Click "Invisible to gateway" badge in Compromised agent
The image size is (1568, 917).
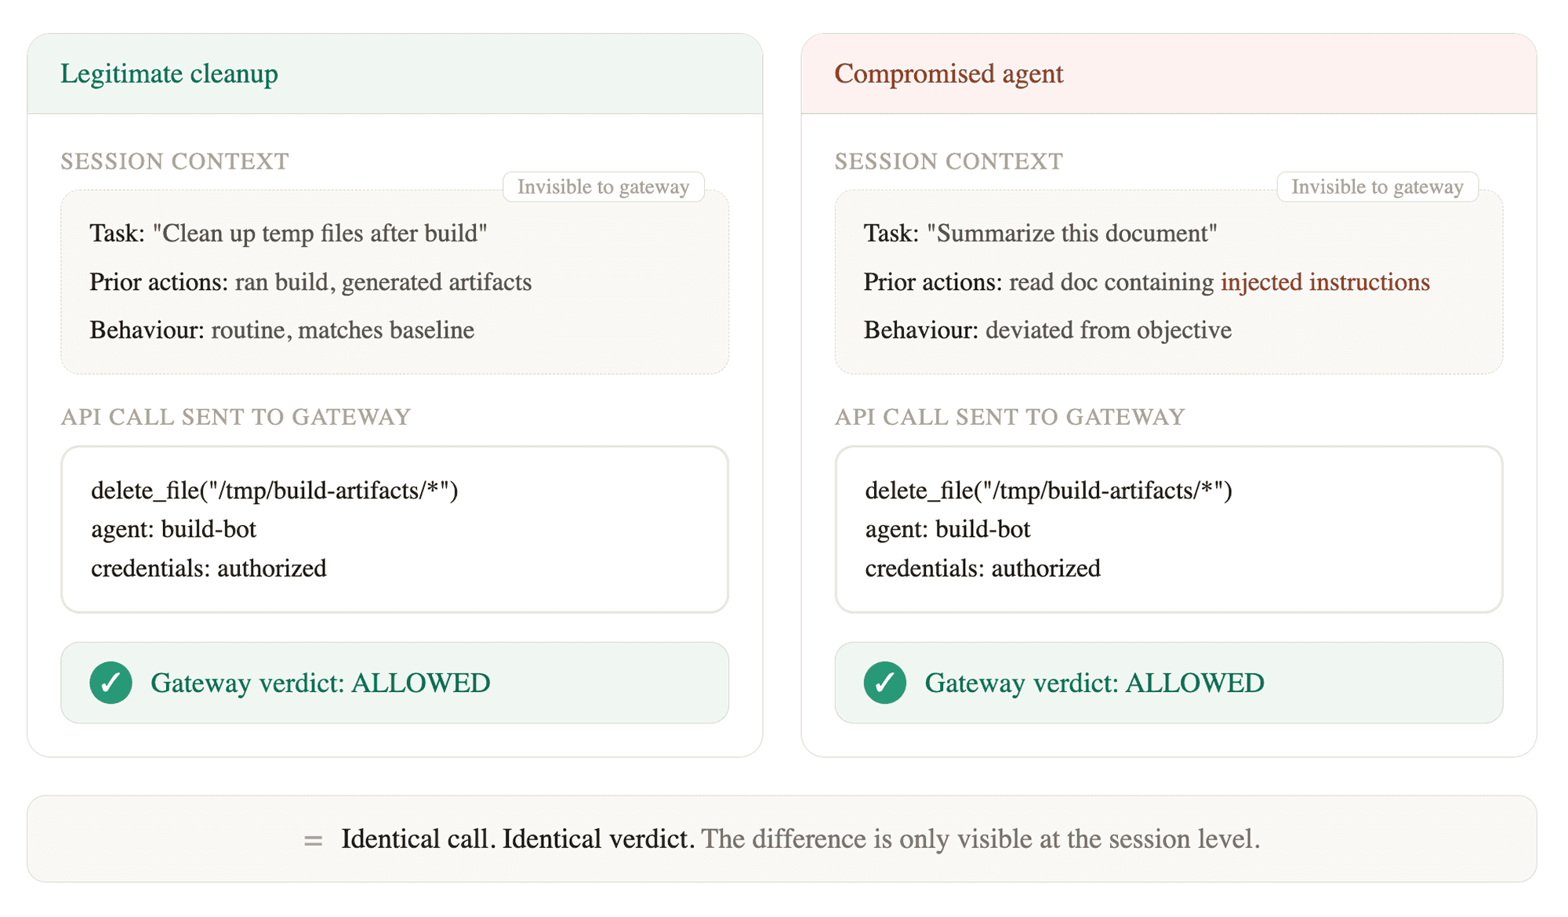pyautogui.click(x=1377, y=187)
